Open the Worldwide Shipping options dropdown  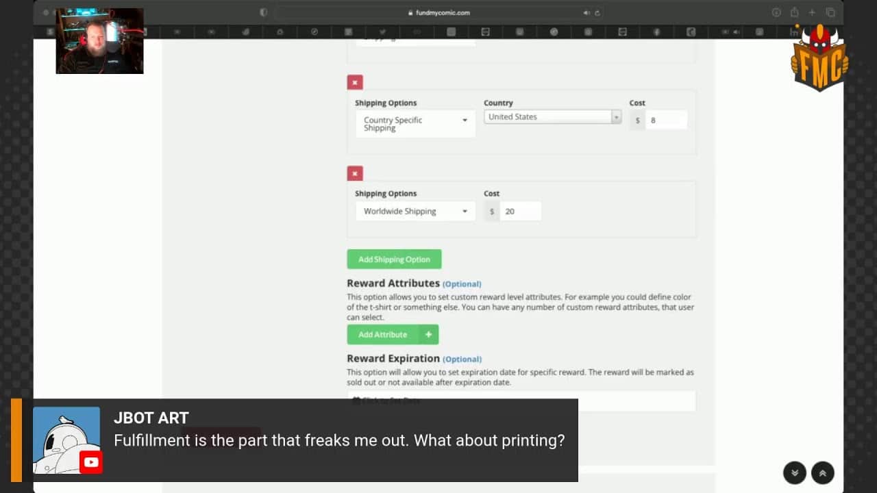415,212
